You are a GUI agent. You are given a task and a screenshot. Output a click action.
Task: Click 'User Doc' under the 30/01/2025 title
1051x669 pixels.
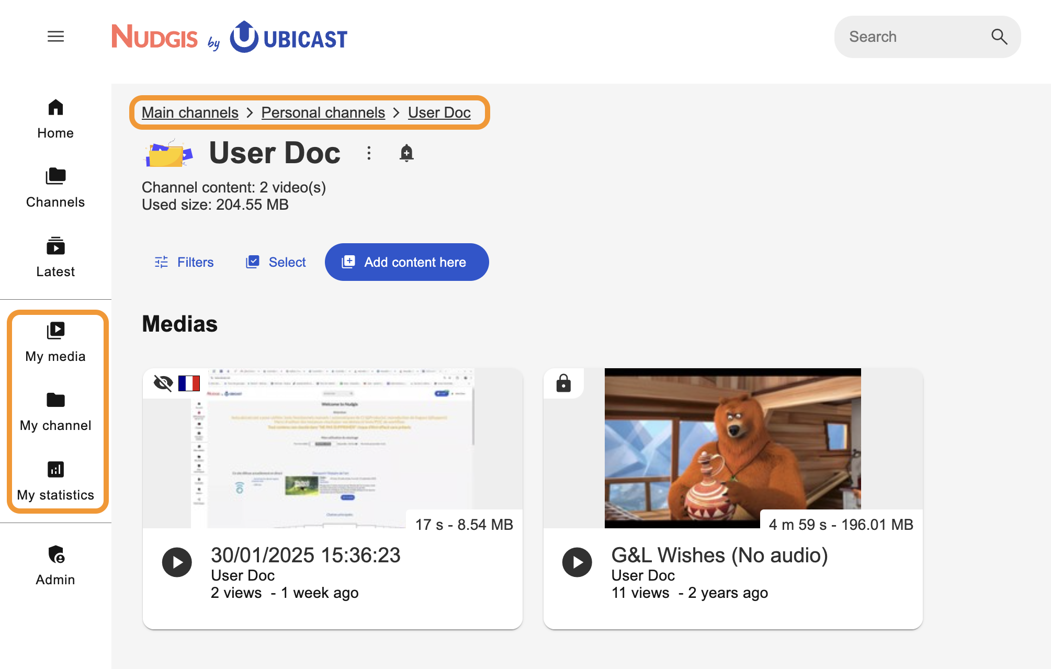click(x=243, y=575)
